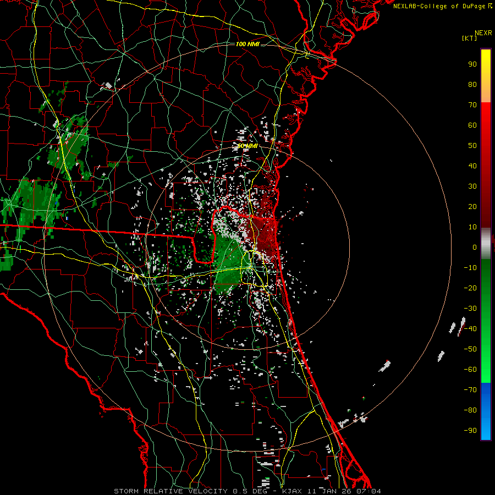Click the 50 NMI range ring label
The image size is (495, 495).
pyautogui.click(x=248, y=146)
